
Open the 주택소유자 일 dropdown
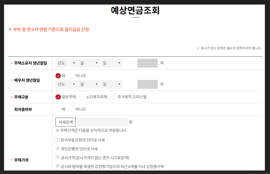tap(111, 63)
